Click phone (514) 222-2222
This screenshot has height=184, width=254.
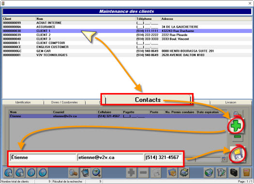147,35
